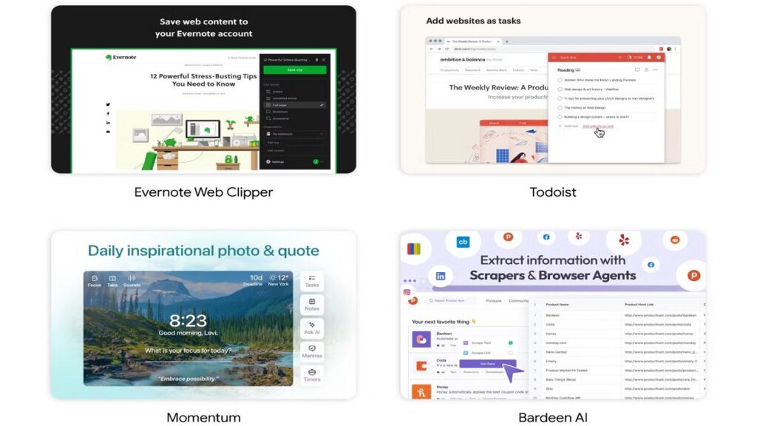
Task: Toggle the Scrape Text checkbox
Action: 510,343
